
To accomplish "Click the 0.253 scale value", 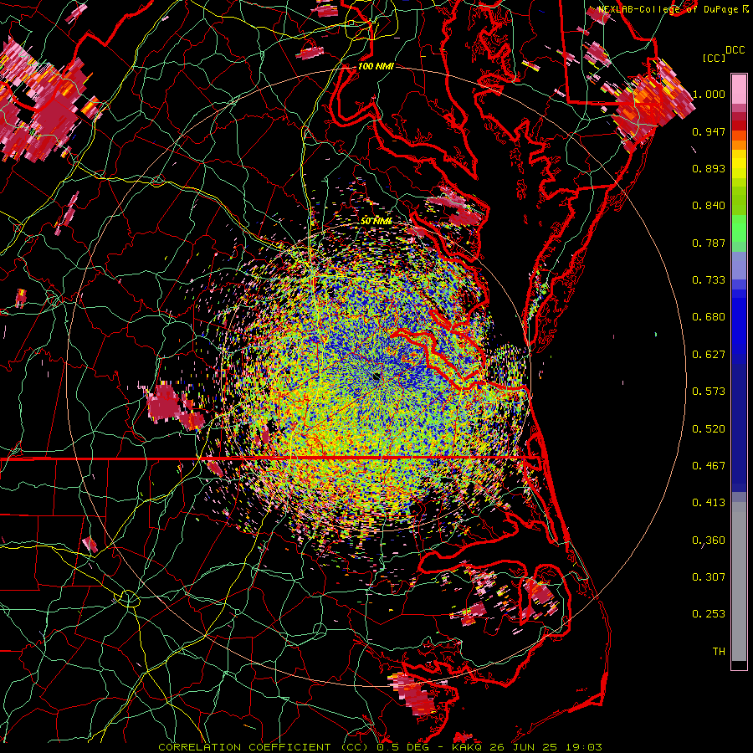I will [x=709, y=614].
